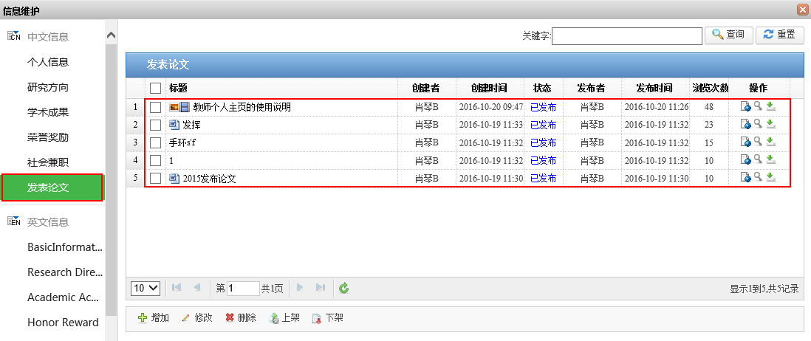
Task: Check the select-all checkbox in table header
Action: point(155,89)
